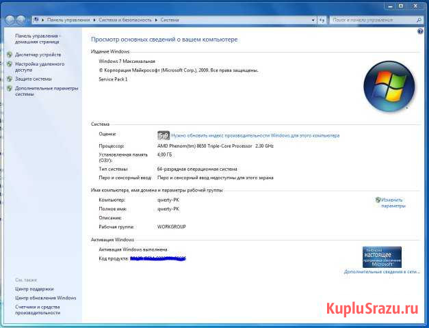
Task: Click the 5,9 performance score badge
Action: pos(164,135)
